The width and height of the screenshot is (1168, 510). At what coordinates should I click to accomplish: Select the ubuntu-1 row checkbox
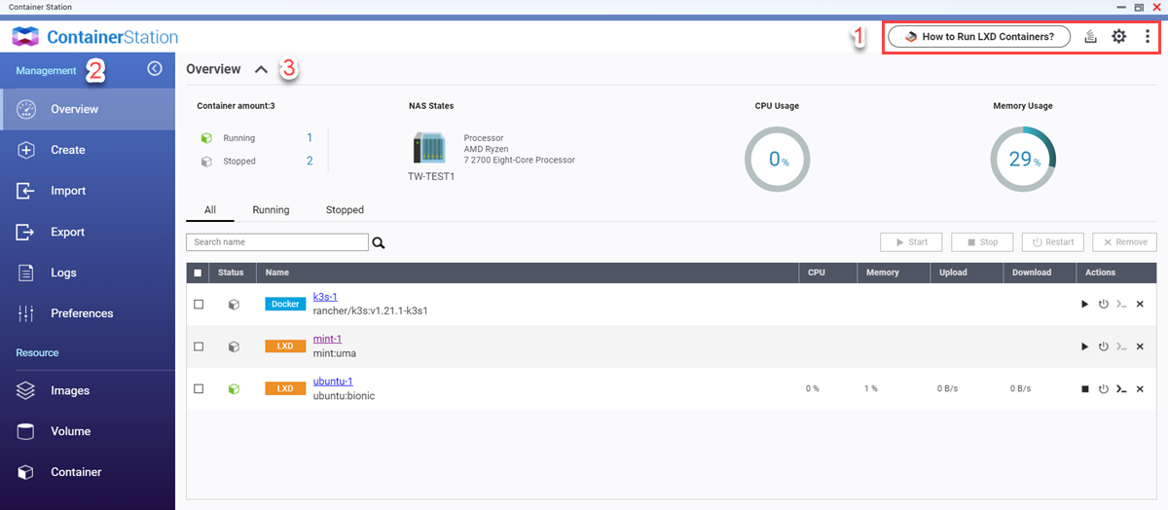pyautogui.click(x=199, y=388)
